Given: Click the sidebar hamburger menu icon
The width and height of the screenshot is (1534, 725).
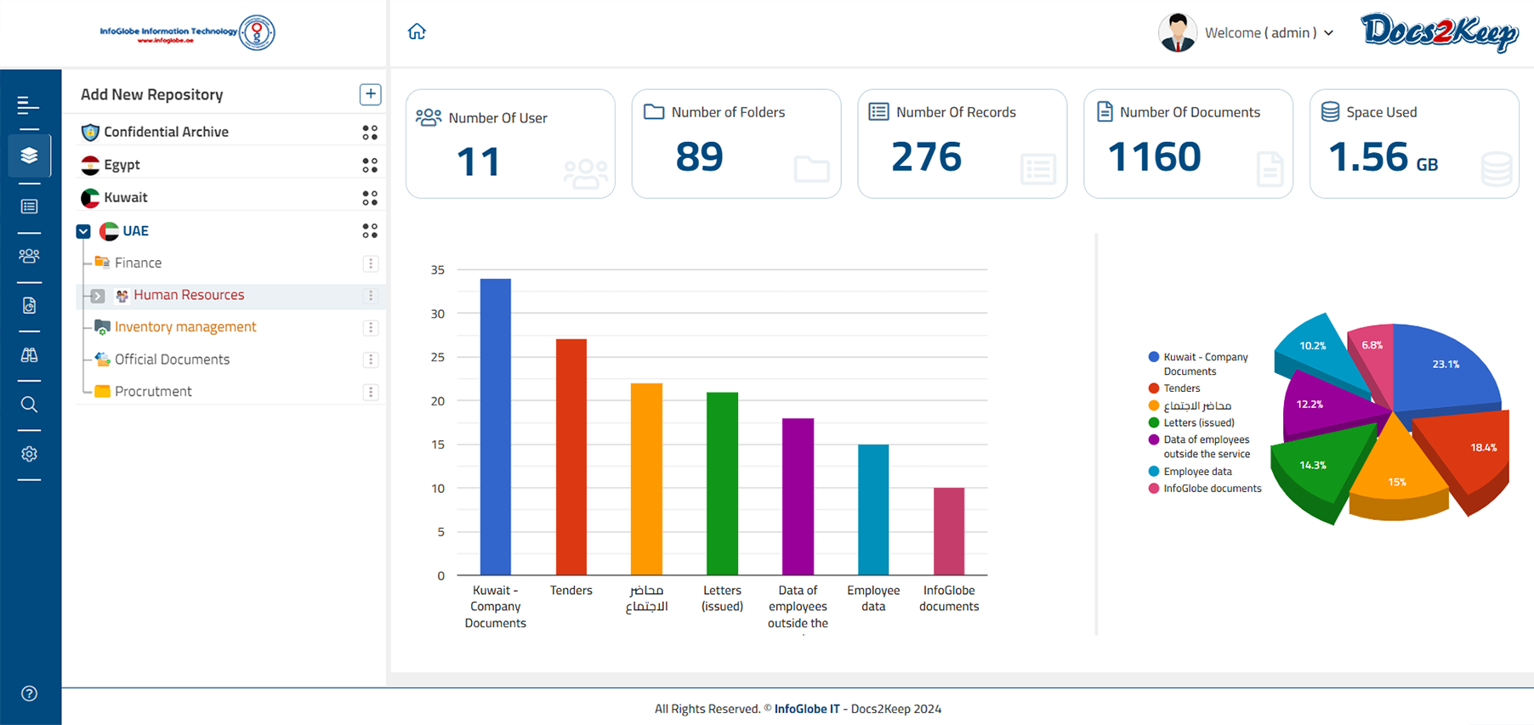Looking at the screenshot, I should click(x=28, y=105).
